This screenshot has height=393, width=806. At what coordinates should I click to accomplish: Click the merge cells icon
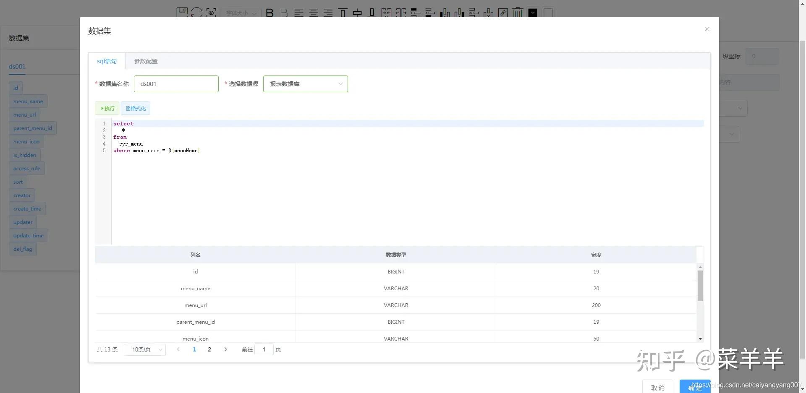tap(386, 13)
